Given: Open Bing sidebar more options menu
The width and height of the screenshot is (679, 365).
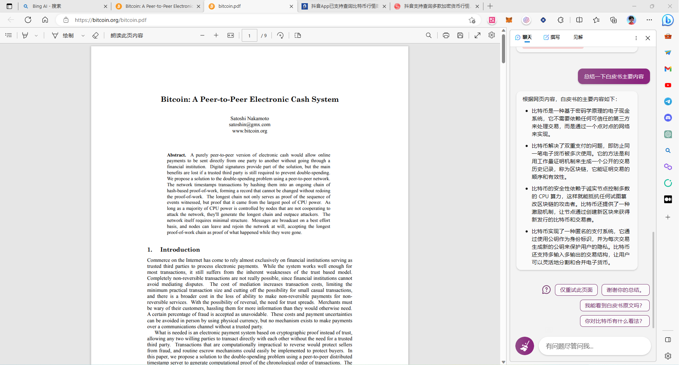Looking at the screenshot, I should point(636,38).
